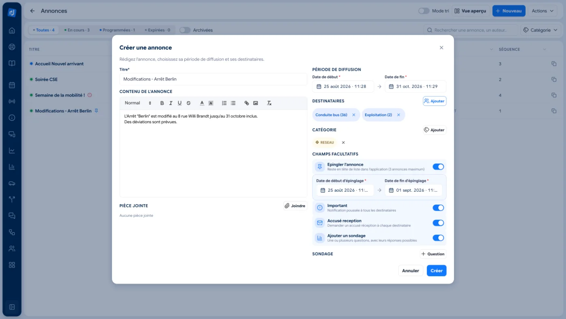Focus the Rechercher une annonce search field

click(471, 30)
